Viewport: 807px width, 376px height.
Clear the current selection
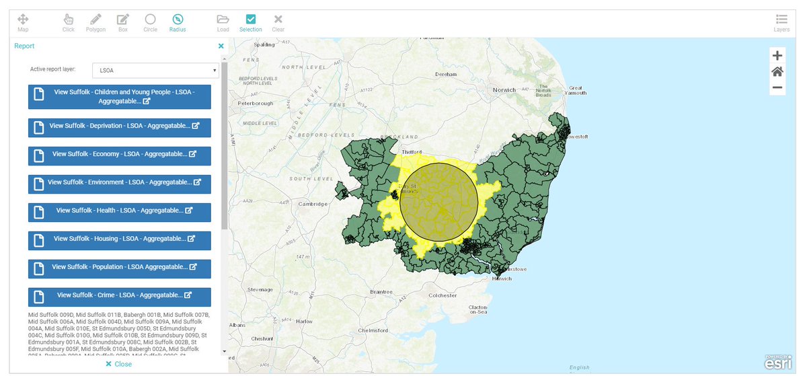[x=278, y=22]
